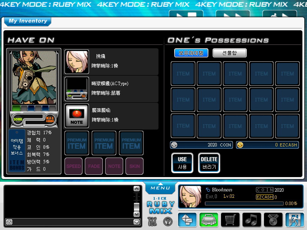Viewport: 307px width, 230px height.
Task: Toggle the FADE item slot
Action: (x=94, y=166)
